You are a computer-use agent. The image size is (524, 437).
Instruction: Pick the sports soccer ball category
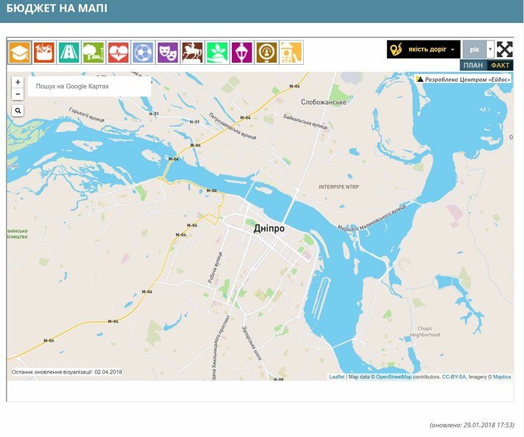click(143, 52)
